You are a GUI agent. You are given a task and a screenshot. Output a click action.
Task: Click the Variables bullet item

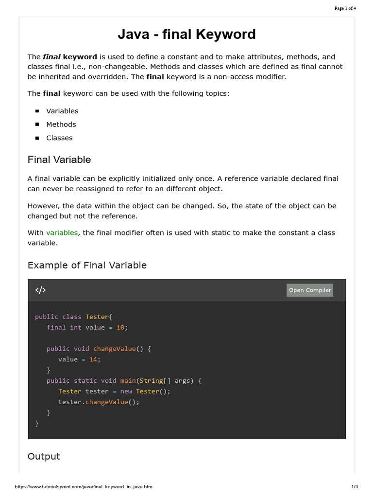click(x=62, y=111)
